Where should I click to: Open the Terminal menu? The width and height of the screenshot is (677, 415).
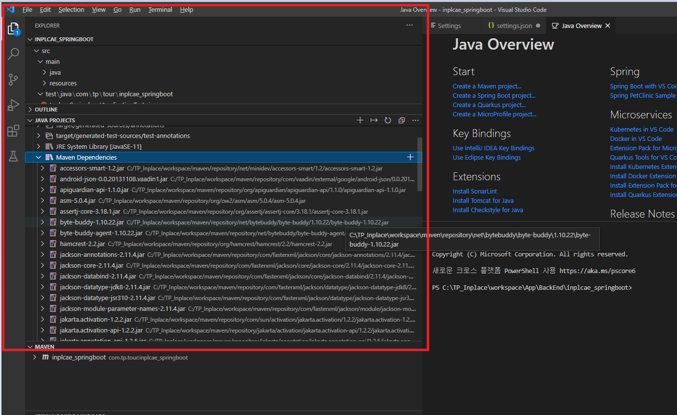click(x=160, y=9)
